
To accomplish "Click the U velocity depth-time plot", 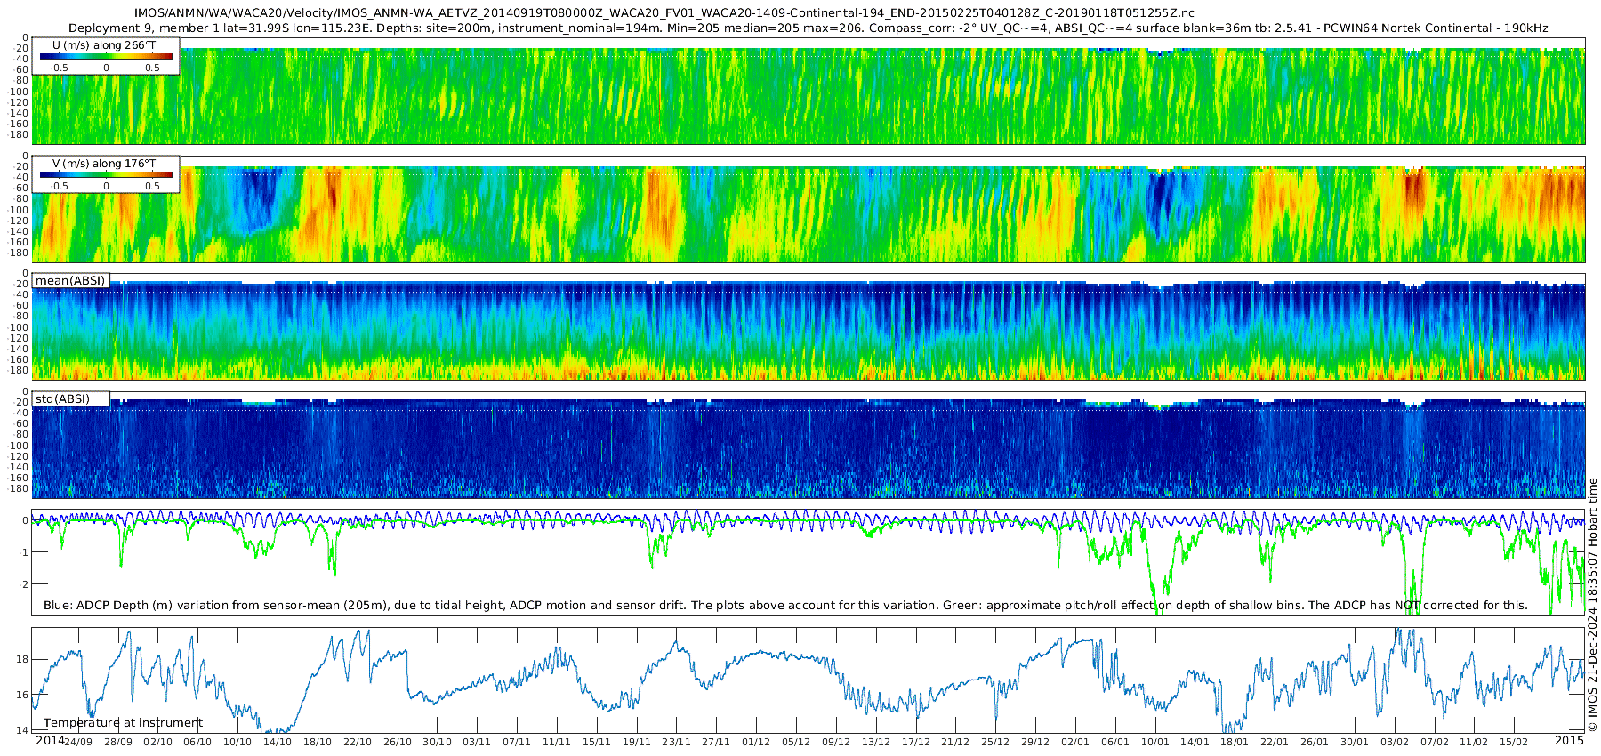I will click(x=809, y=91).
